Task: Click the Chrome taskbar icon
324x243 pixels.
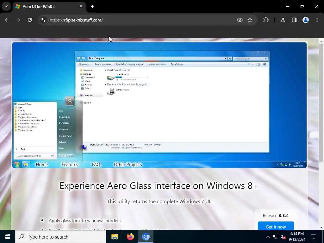Action: click(146, 237)
